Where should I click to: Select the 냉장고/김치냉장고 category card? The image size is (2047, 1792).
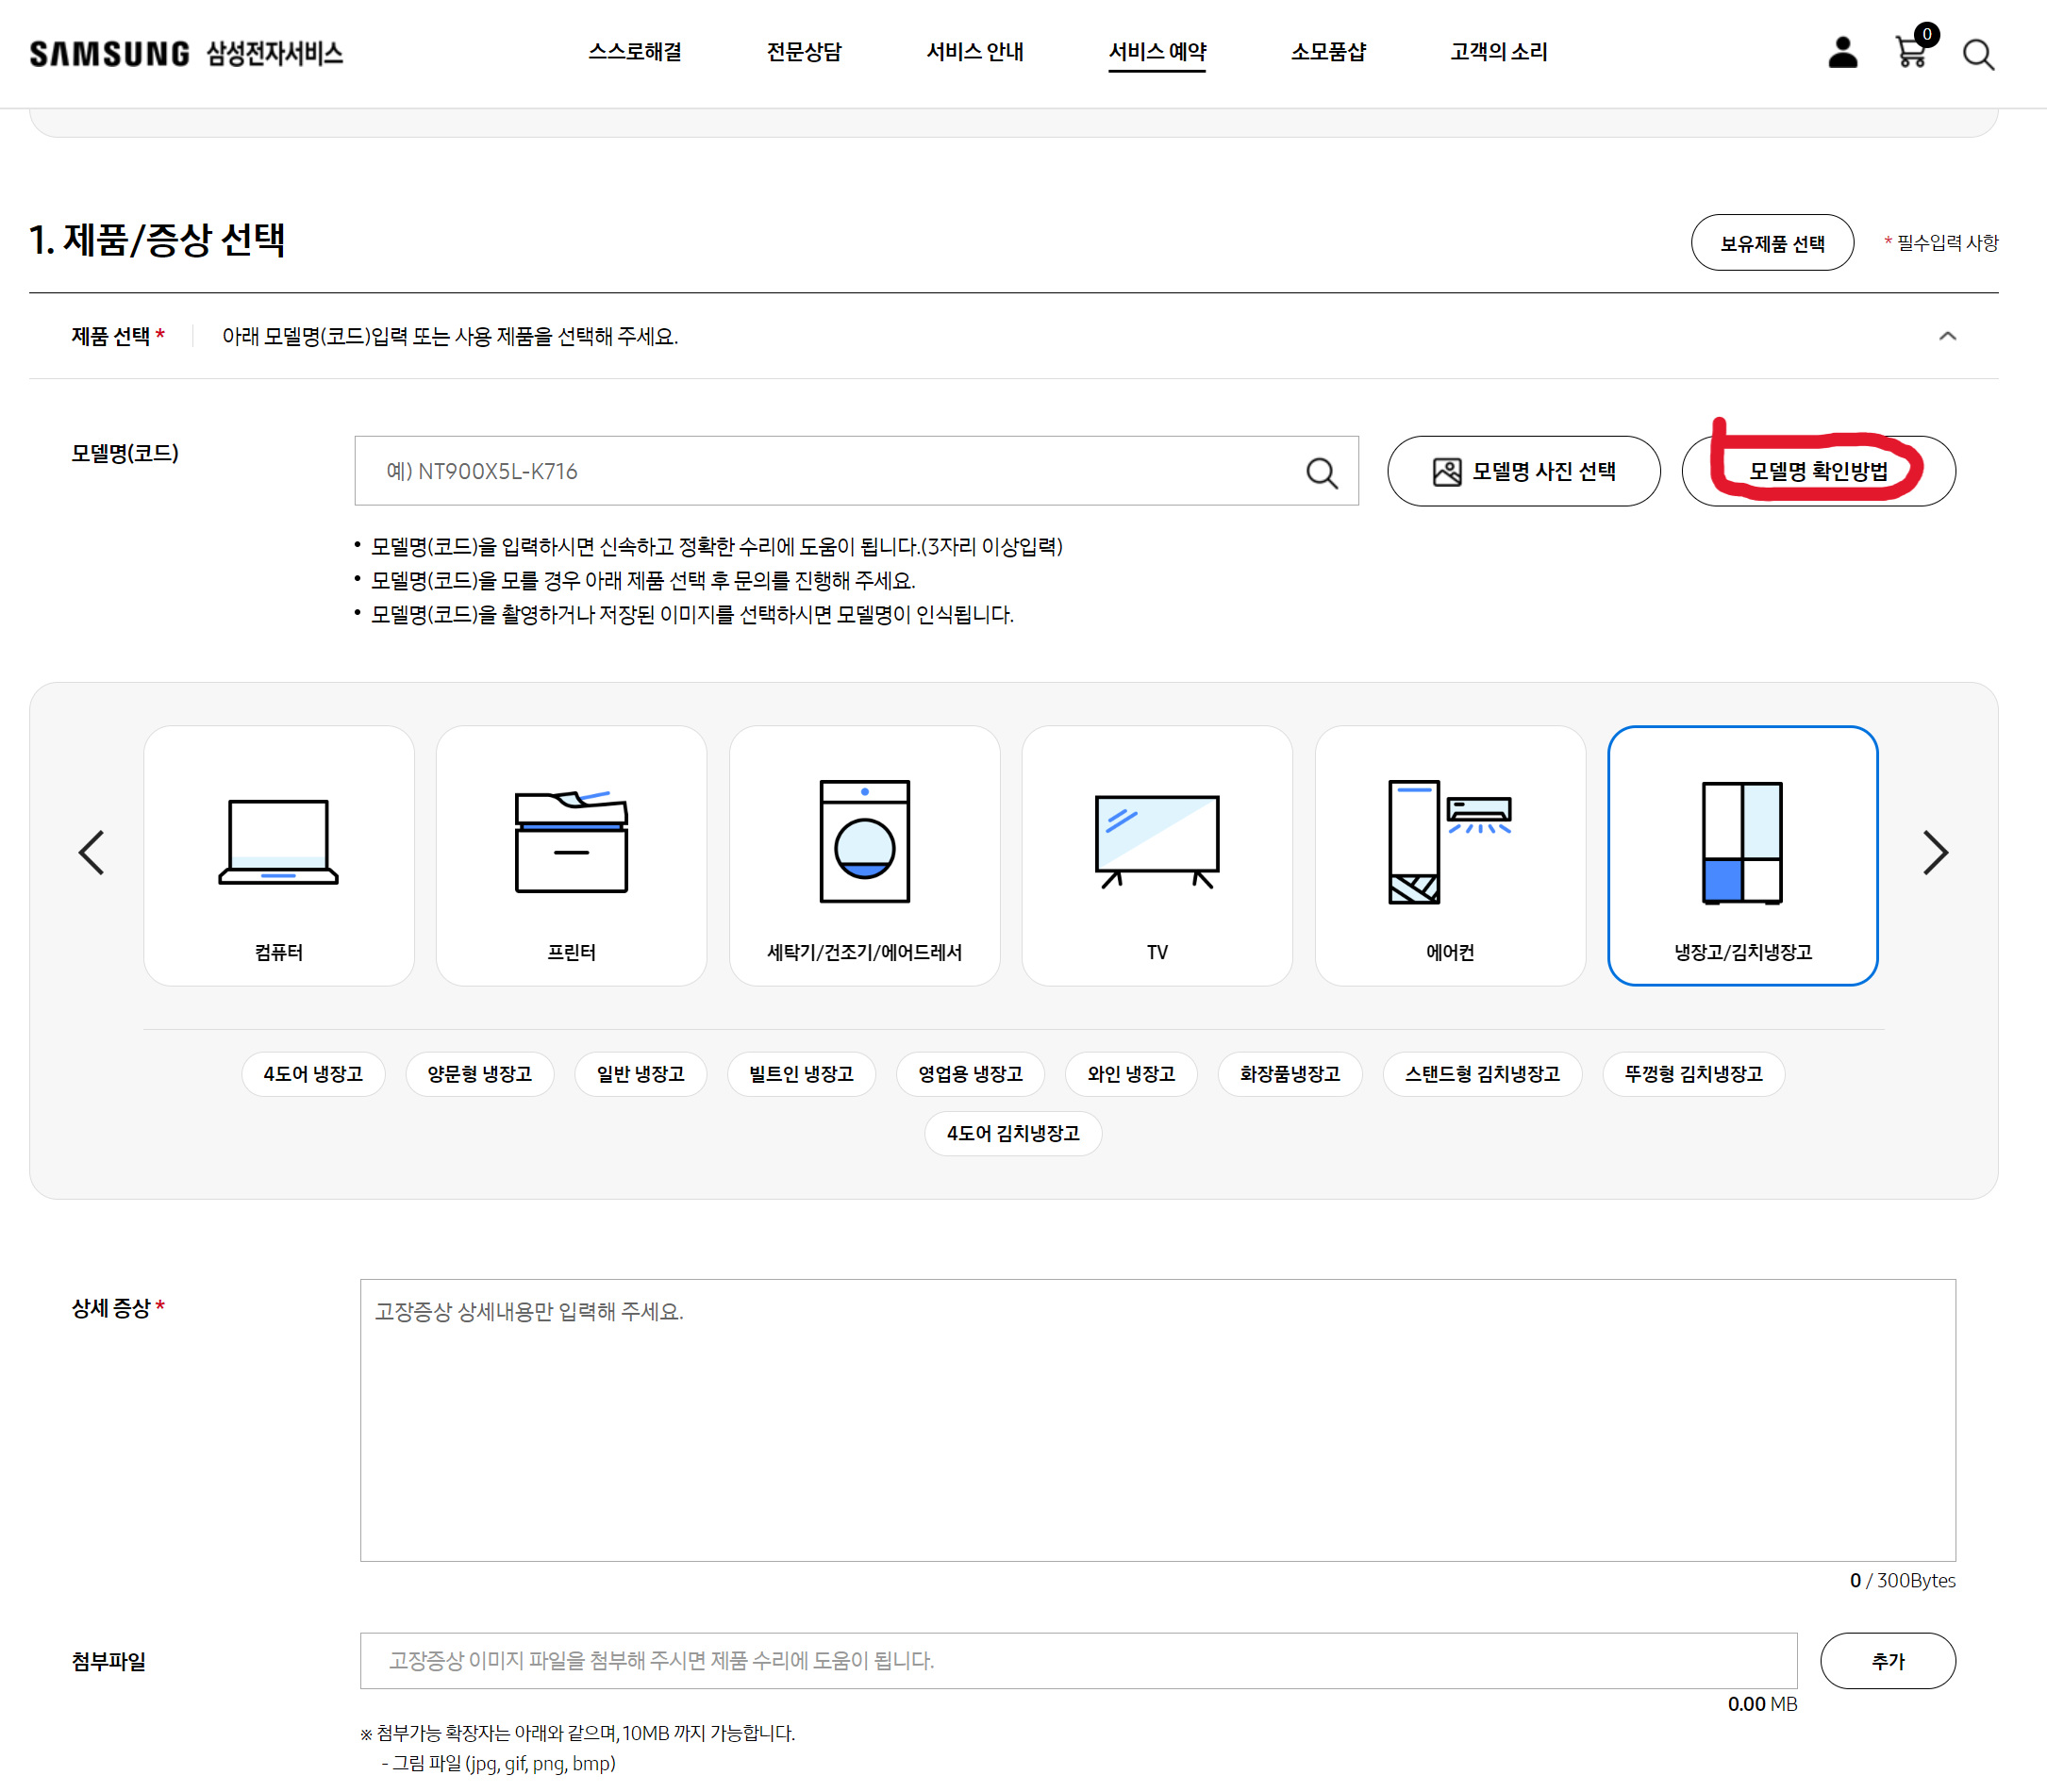tap(1741, 855)
